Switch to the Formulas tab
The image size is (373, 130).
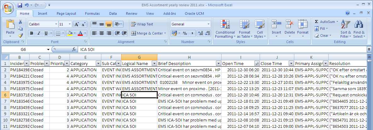tap(92, 14)
